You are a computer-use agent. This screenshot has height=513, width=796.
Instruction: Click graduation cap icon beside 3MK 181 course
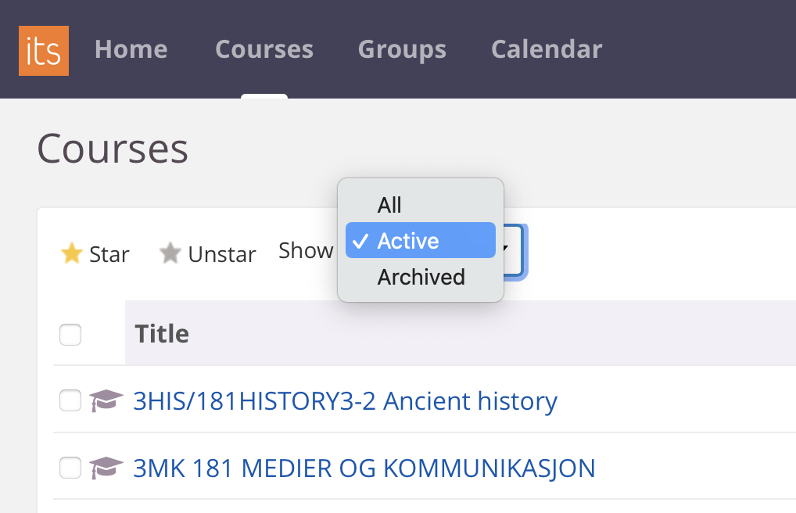[106, 468]
